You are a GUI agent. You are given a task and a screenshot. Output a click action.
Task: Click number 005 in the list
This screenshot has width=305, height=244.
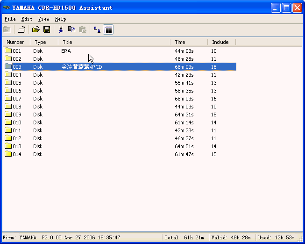click(x=17, y=83)
